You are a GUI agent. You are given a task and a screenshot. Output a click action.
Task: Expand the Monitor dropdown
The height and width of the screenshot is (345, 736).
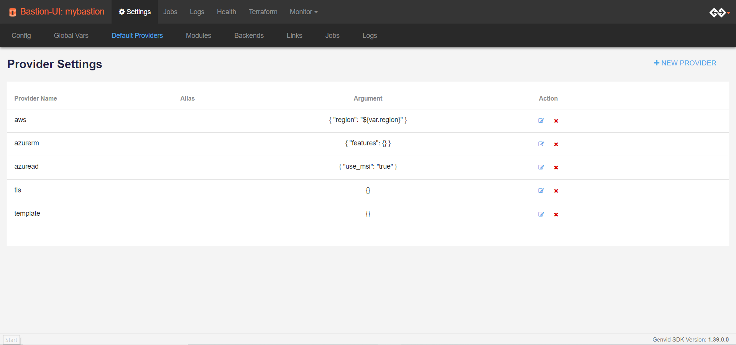[x=304, y=12]
